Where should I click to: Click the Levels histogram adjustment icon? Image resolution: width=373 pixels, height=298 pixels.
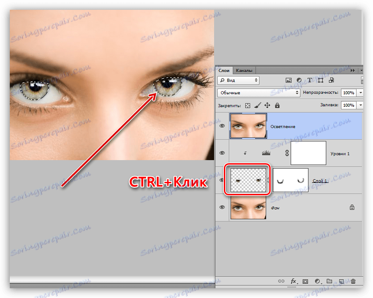click(x=266, y=153)
